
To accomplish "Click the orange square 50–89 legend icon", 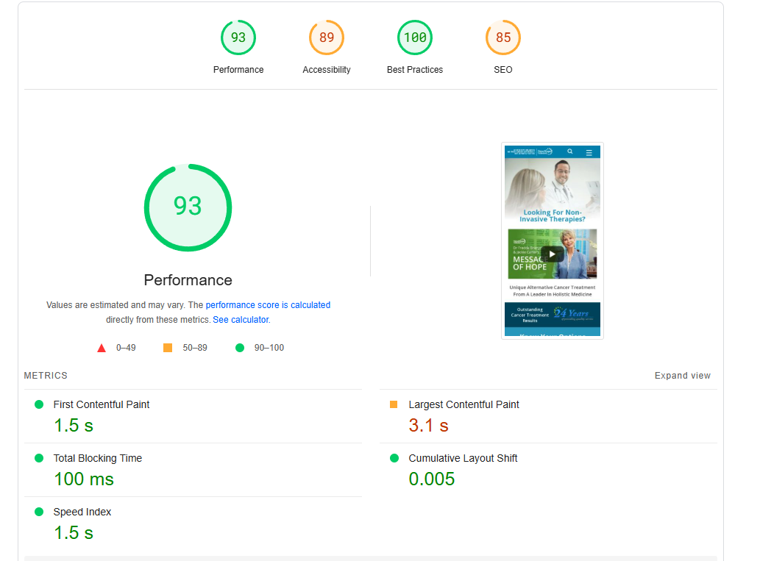I will [168, 348].
